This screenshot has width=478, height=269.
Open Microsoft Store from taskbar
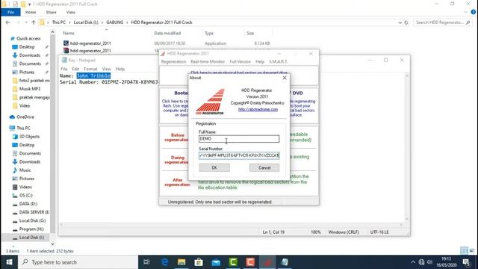199,262
